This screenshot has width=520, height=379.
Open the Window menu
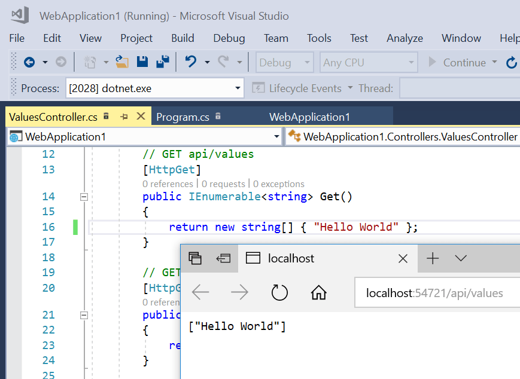point(461,38)
